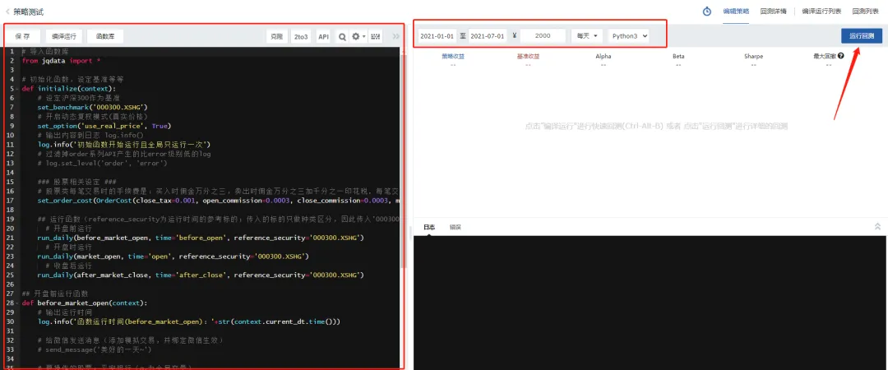The image size is (888, 370).
Task: Click the 'def before_market_open(context):' line
Action: point(85,303)
